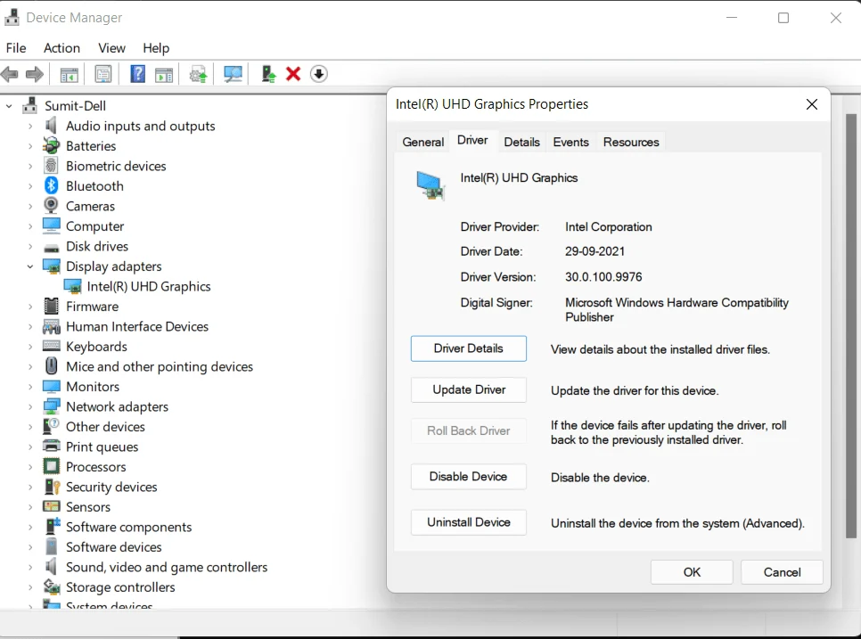Expand the Human Interface Devices arrow
The image size is (861, 639).
(x=30, y=327)
